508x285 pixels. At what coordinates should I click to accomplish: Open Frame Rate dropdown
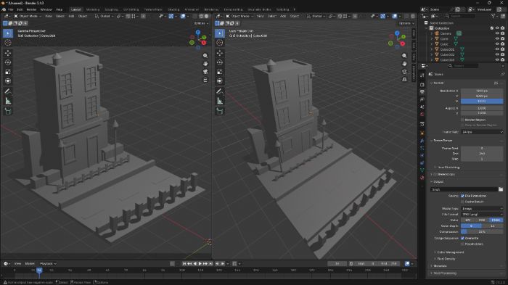click(x=482, y=132)
